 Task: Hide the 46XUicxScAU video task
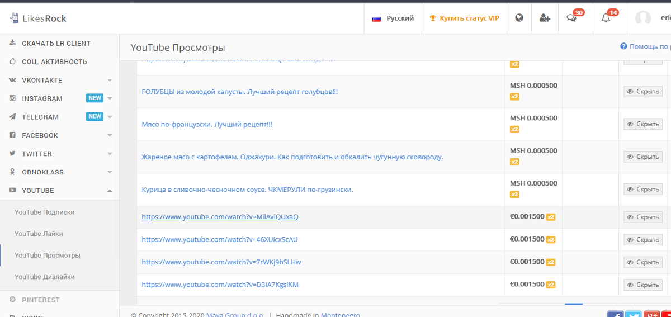click(643, 239)
